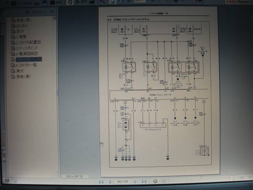Open the はじめに bookmark
The image size is (253, 190).
tap(22, 26)
